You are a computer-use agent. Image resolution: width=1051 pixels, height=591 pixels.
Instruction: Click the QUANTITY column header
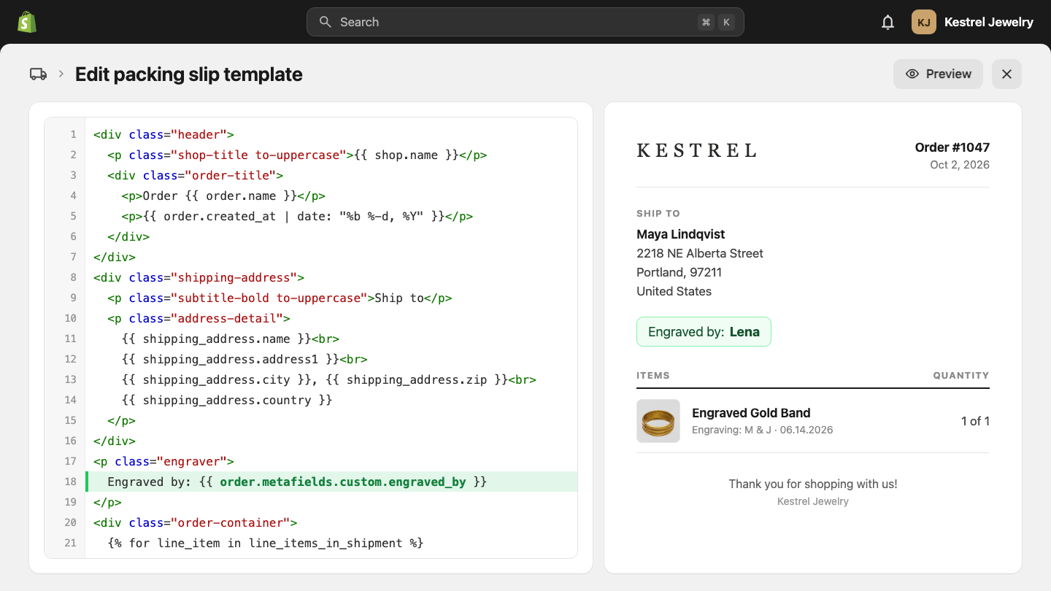point(961,375)
